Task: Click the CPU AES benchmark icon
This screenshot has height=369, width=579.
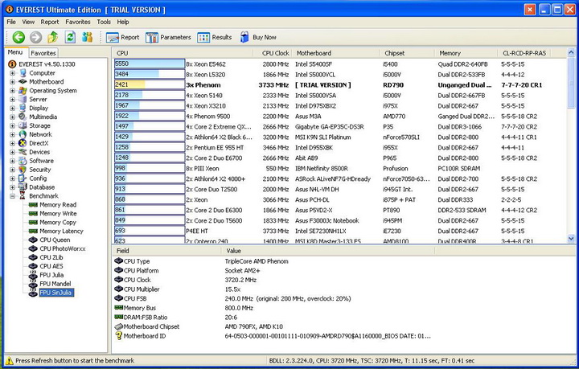Action: pyautogui.click(x=33, y=266)
